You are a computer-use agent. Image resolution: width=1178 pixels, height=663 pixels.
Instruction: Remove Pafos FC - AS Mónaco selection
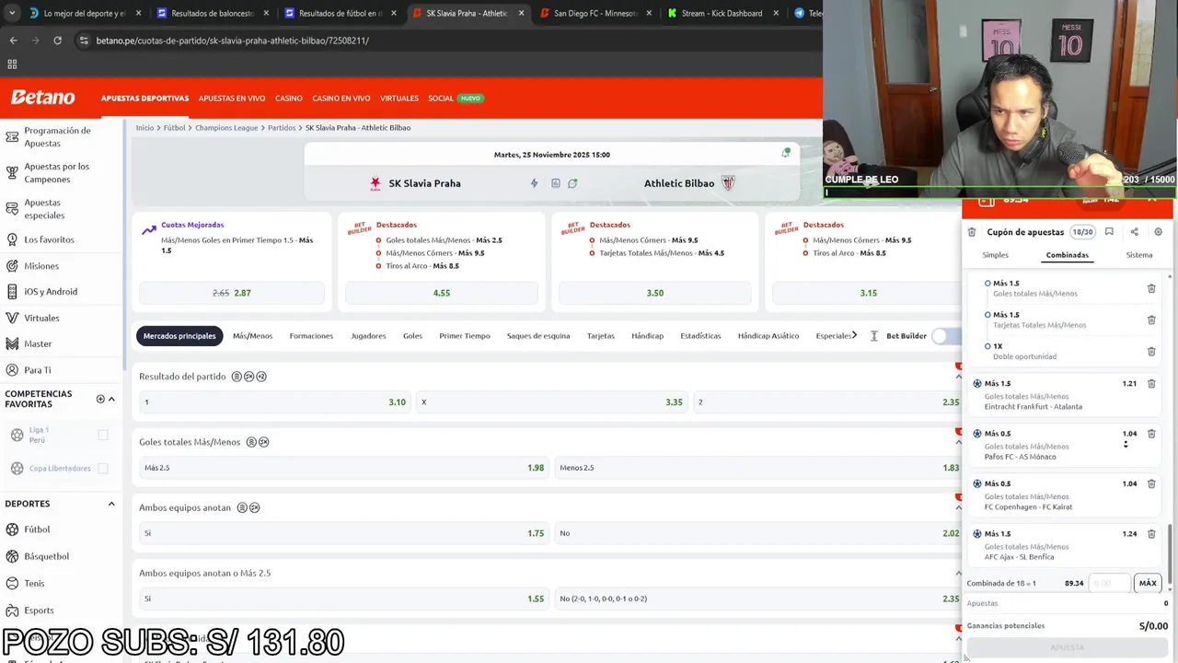[x=1151, y=434]
